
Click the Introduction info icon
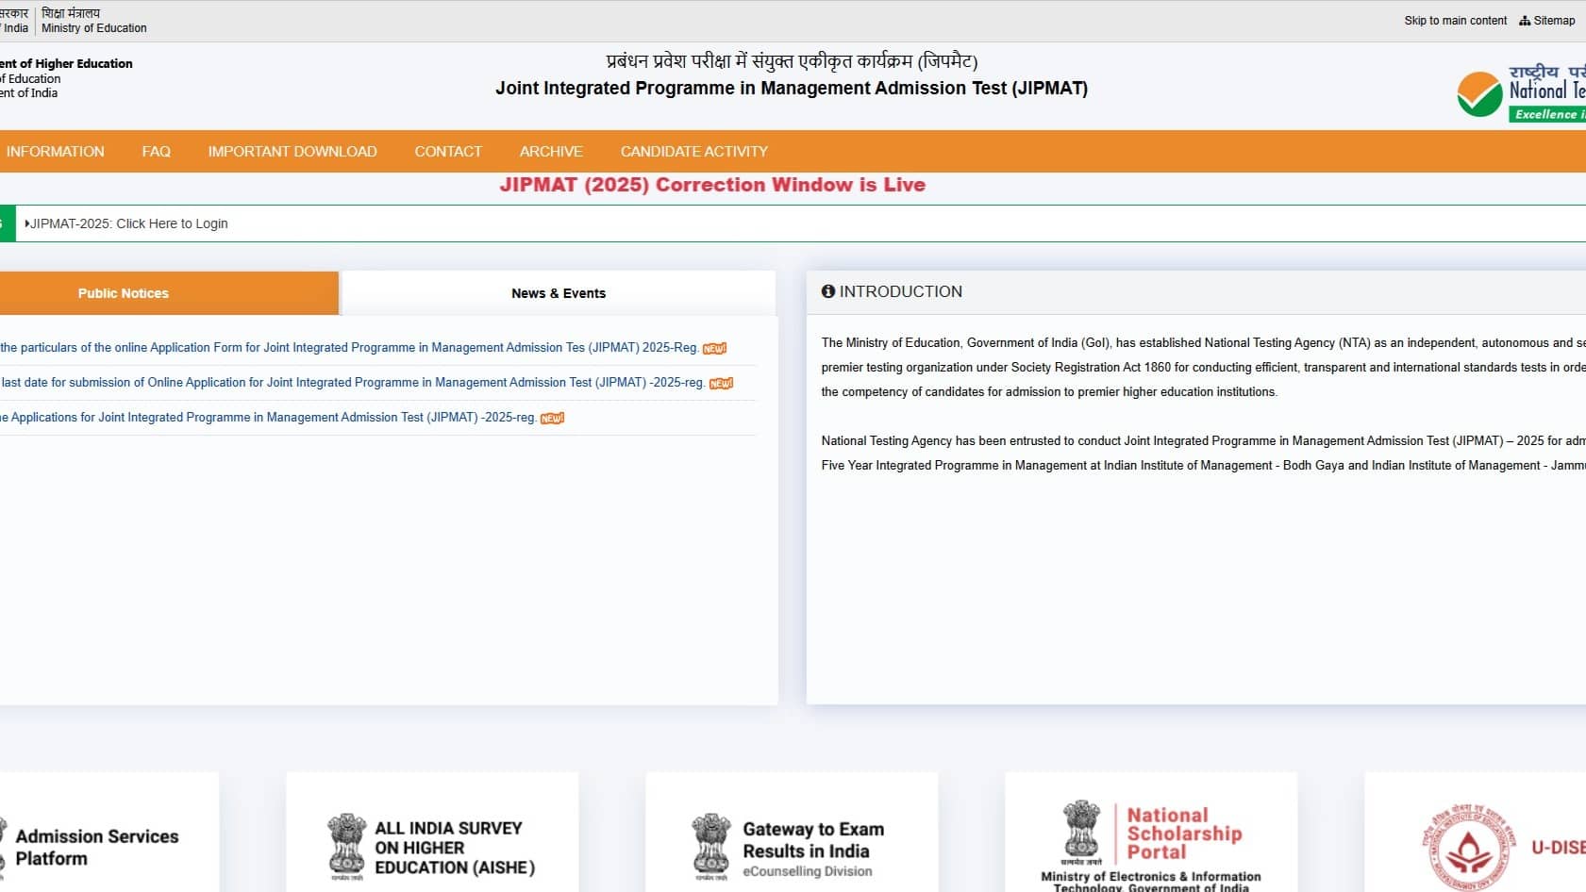828,292
